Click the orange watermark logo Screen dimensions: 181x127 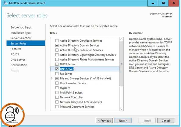(12, 115)
